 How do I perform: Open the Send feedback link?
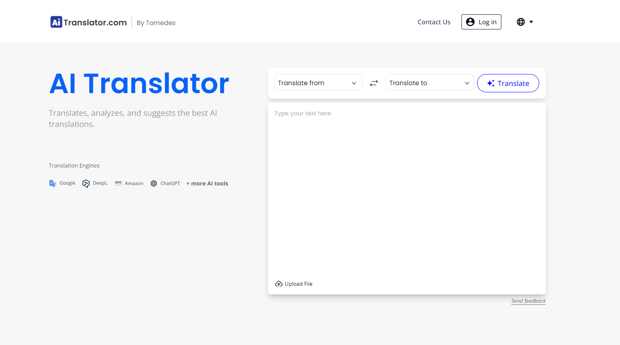point(528,301)
